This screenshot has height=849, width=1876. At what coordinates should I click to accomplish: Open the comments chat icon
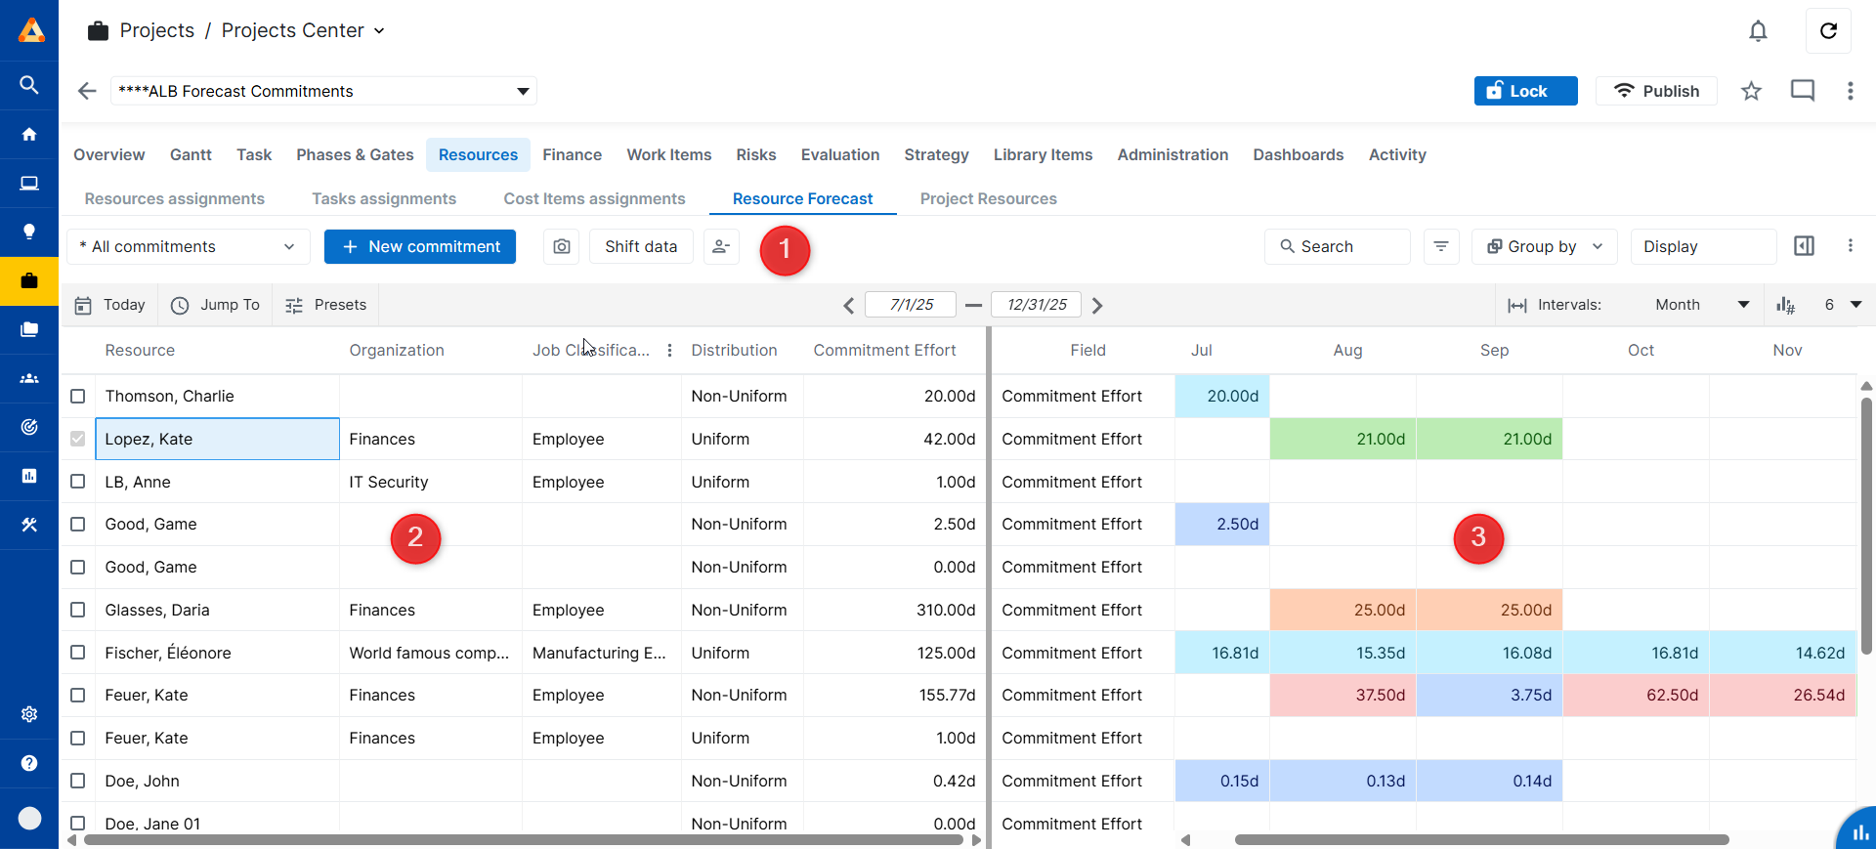pos(1802,91)
